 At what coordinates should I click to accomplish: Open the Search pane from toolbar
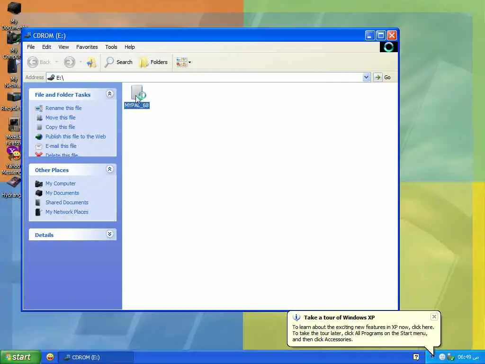118,62
